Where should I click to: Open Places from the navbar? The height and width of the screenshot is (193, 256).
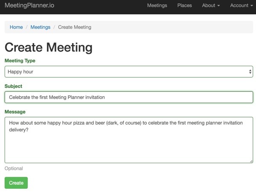[x=184, y=6]
